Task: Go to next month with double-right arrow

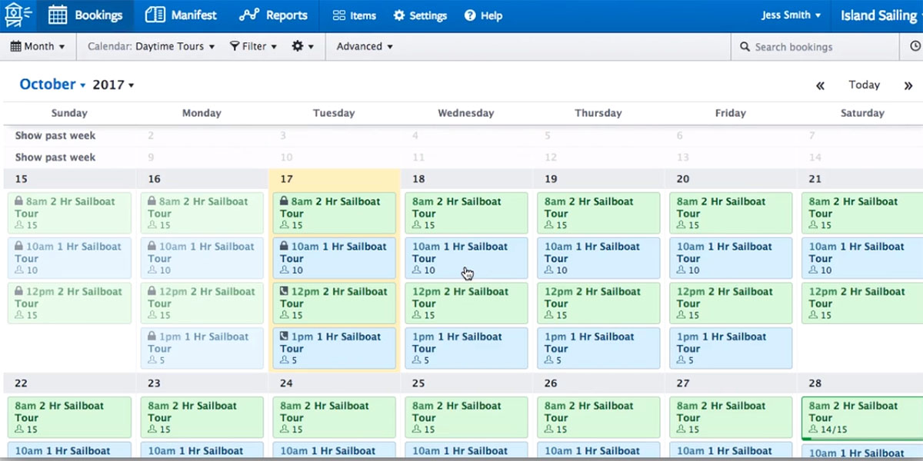Action: coord(908,85)
